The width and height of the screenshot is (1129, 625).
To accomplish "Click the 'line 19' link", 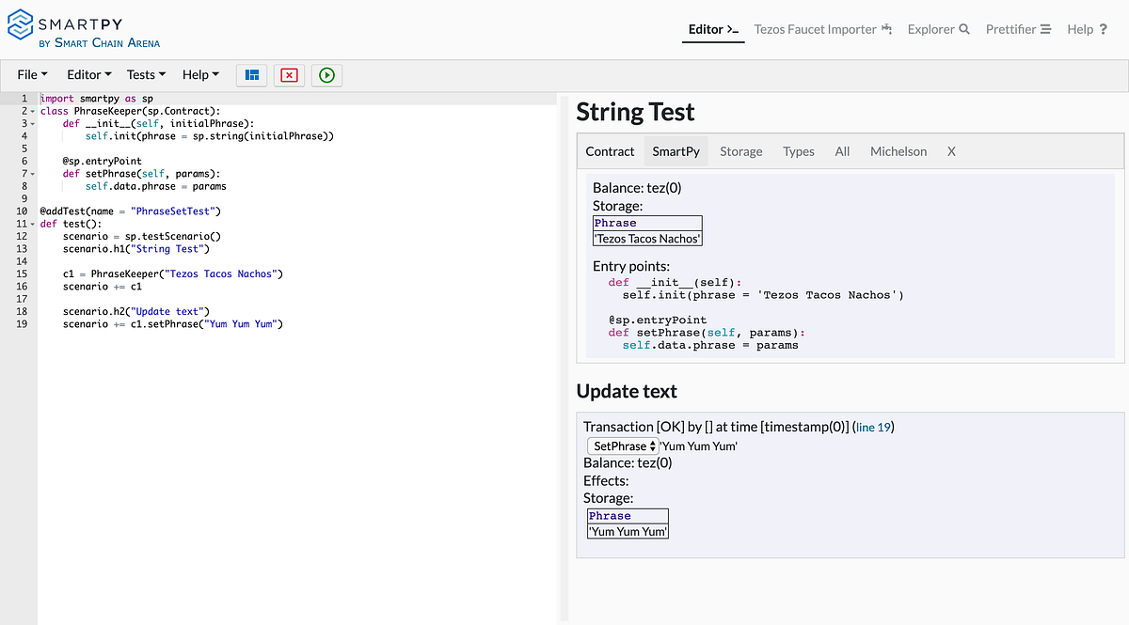I will [x=874, y=428].
